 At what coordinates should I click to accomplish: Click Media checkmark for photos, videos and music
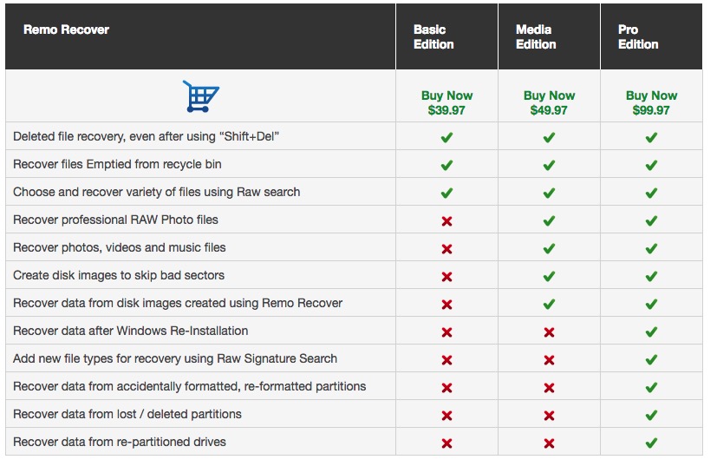coord(549,249)
